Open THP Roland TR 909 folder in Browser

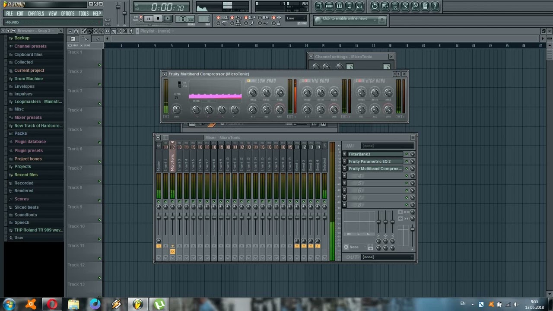[x=38, y=230]
